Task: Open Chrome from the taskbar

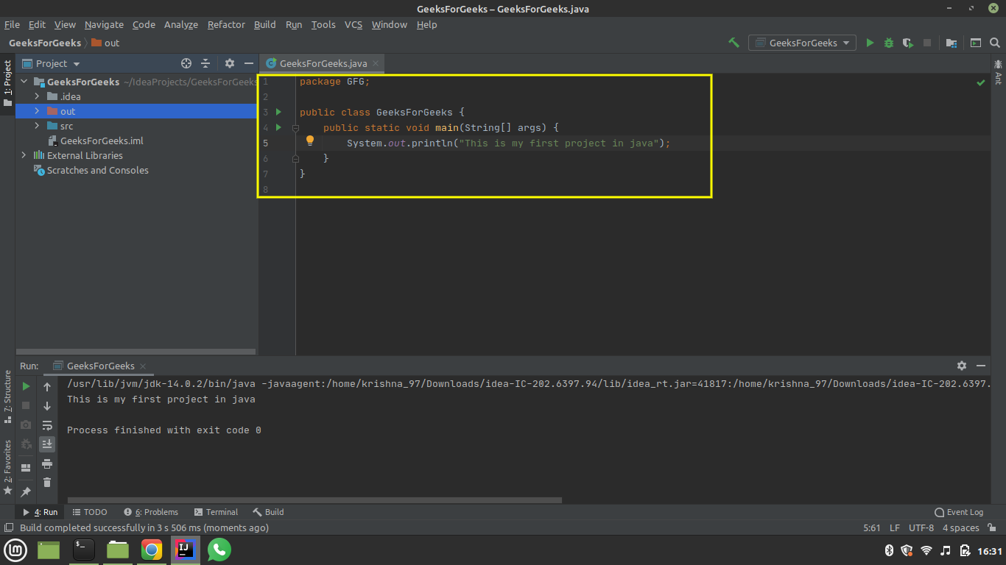Action: click(x=152, y=550)
